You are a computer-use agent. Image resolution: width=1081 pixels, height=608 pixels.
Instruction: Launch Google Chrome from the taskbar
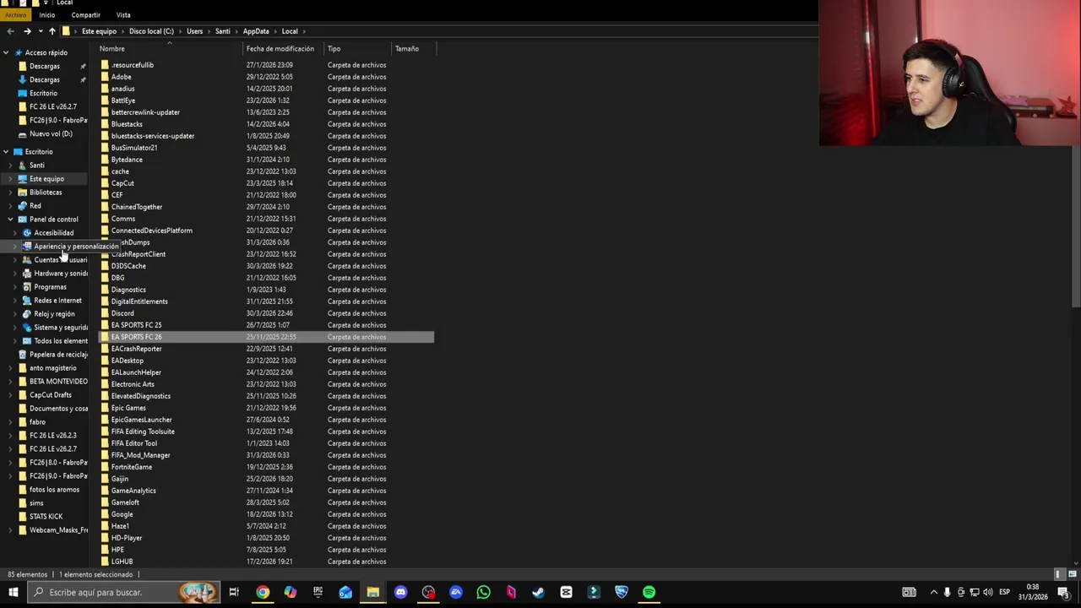tap(263, 592)
